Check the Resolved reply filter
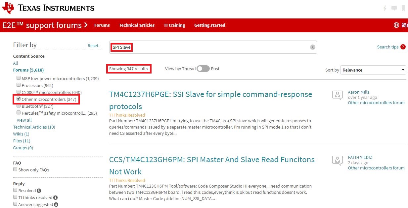 (15, 190)
